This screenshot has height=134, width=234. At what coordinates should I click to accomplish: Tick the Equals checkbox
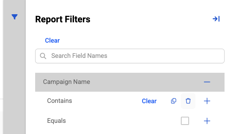tap(185, 121)
